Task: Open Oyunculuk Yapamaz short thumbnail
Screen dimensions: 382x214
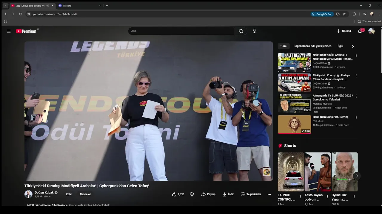Action: point(344,172)
